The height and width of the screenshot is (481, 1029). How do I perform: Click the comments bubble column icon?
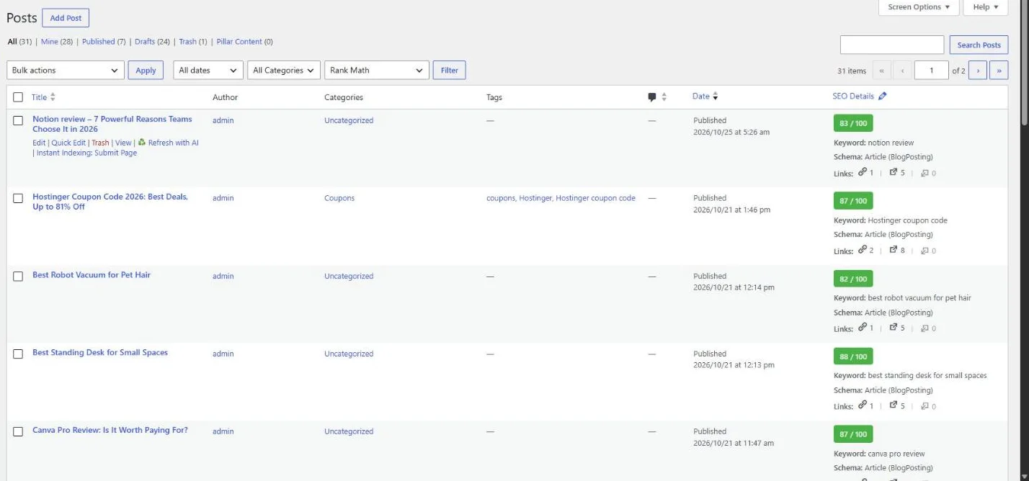click(651, 97)
